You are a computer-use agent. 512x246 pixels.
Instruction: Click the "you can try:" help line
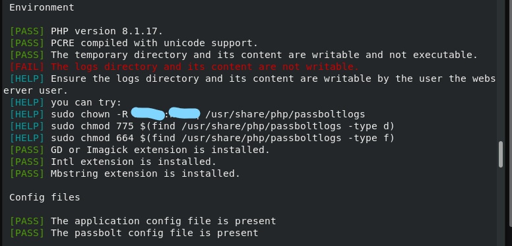point(86,102)
